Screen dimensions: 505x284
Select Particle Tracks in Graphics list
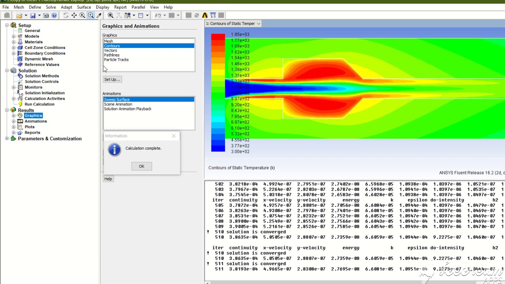[x=149, y=60]
